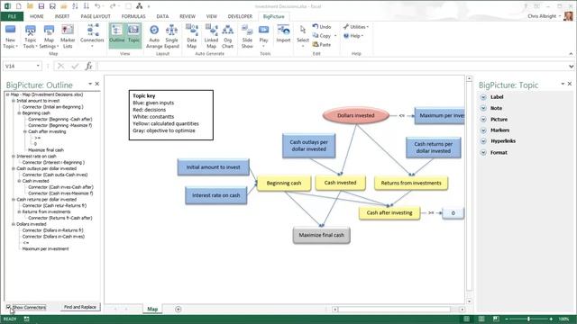This screenshot has width=577, height=324.
Task: Generate a Linked Map
Action: (211, 37)
